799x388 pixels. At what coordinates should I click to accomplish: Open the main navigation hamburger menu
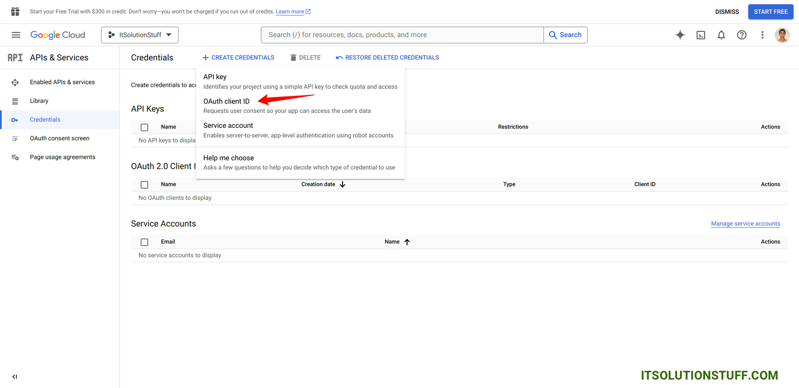click(x=16, y=35)
